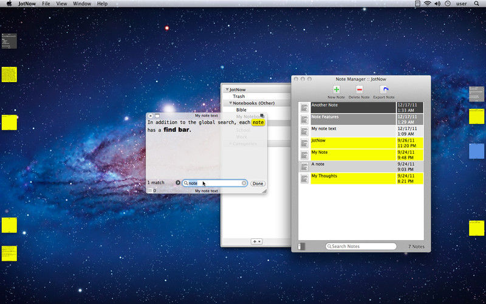Open the plus dropdown at sidebar bottom
Screen dimensions: 486x304
point(256,241)
